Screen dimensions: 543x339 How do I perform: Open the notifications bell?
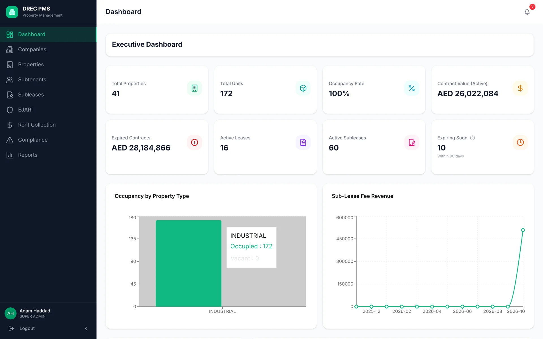[527, 12]
